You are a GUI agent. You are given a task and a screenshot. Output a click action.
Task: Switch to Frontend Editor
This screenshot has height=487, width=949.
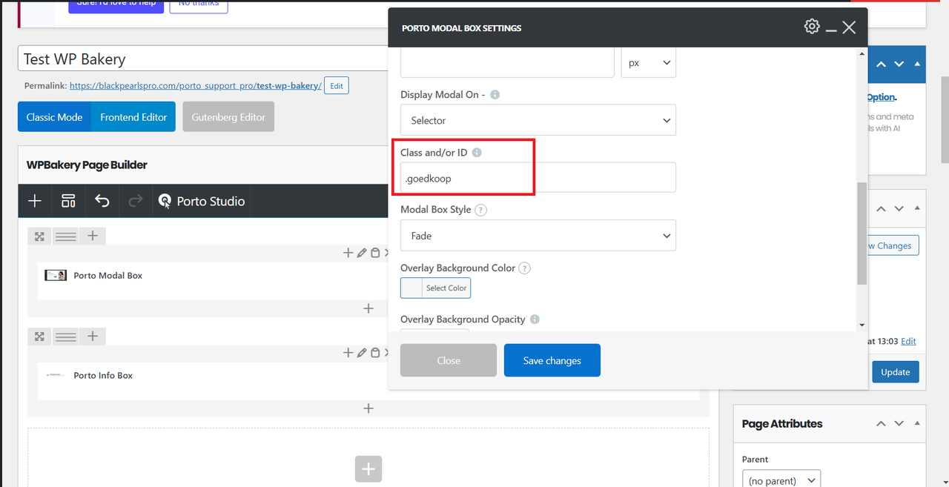pos(133,117)
